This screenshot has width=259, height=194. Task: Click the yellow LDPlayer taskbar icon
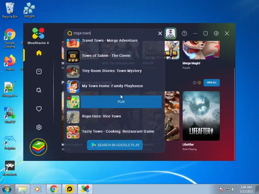(x=70, y=189)
